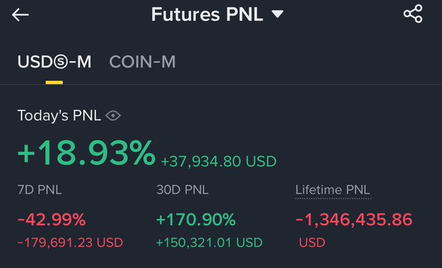The height and width of the screenshot is (268, 442).
Task: Expand the Futures PNL dropdown arrow
Action: click(278, 14)
